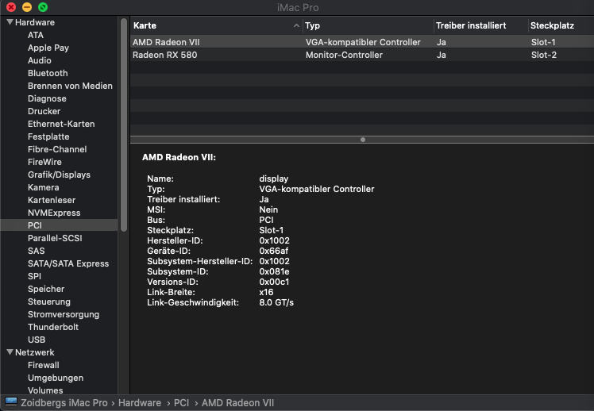This screenshot has width=594, height=411.
Task: Select FireWire in the sidebar
Action: click(x=44, y=162)
